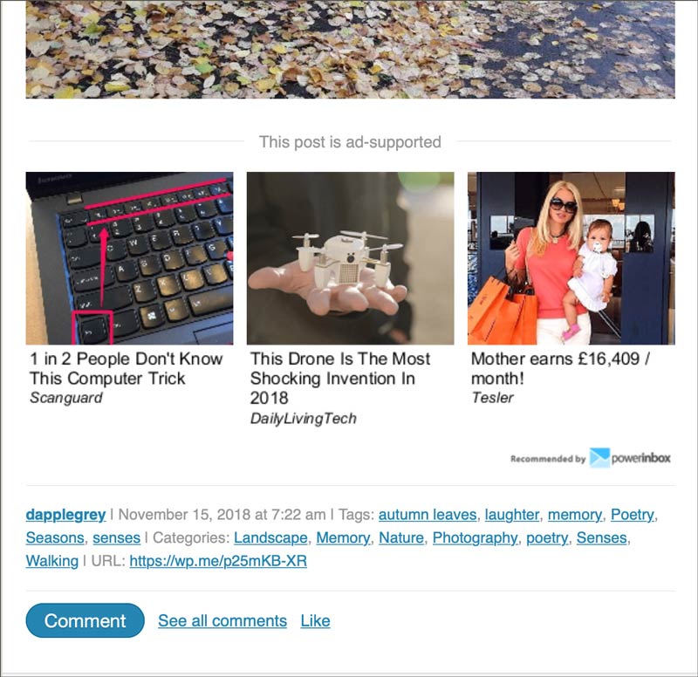The width and height of the screenshot is (698, 677).
Task: Open the mother with baby ad image
Action: [x=571, y=258]
